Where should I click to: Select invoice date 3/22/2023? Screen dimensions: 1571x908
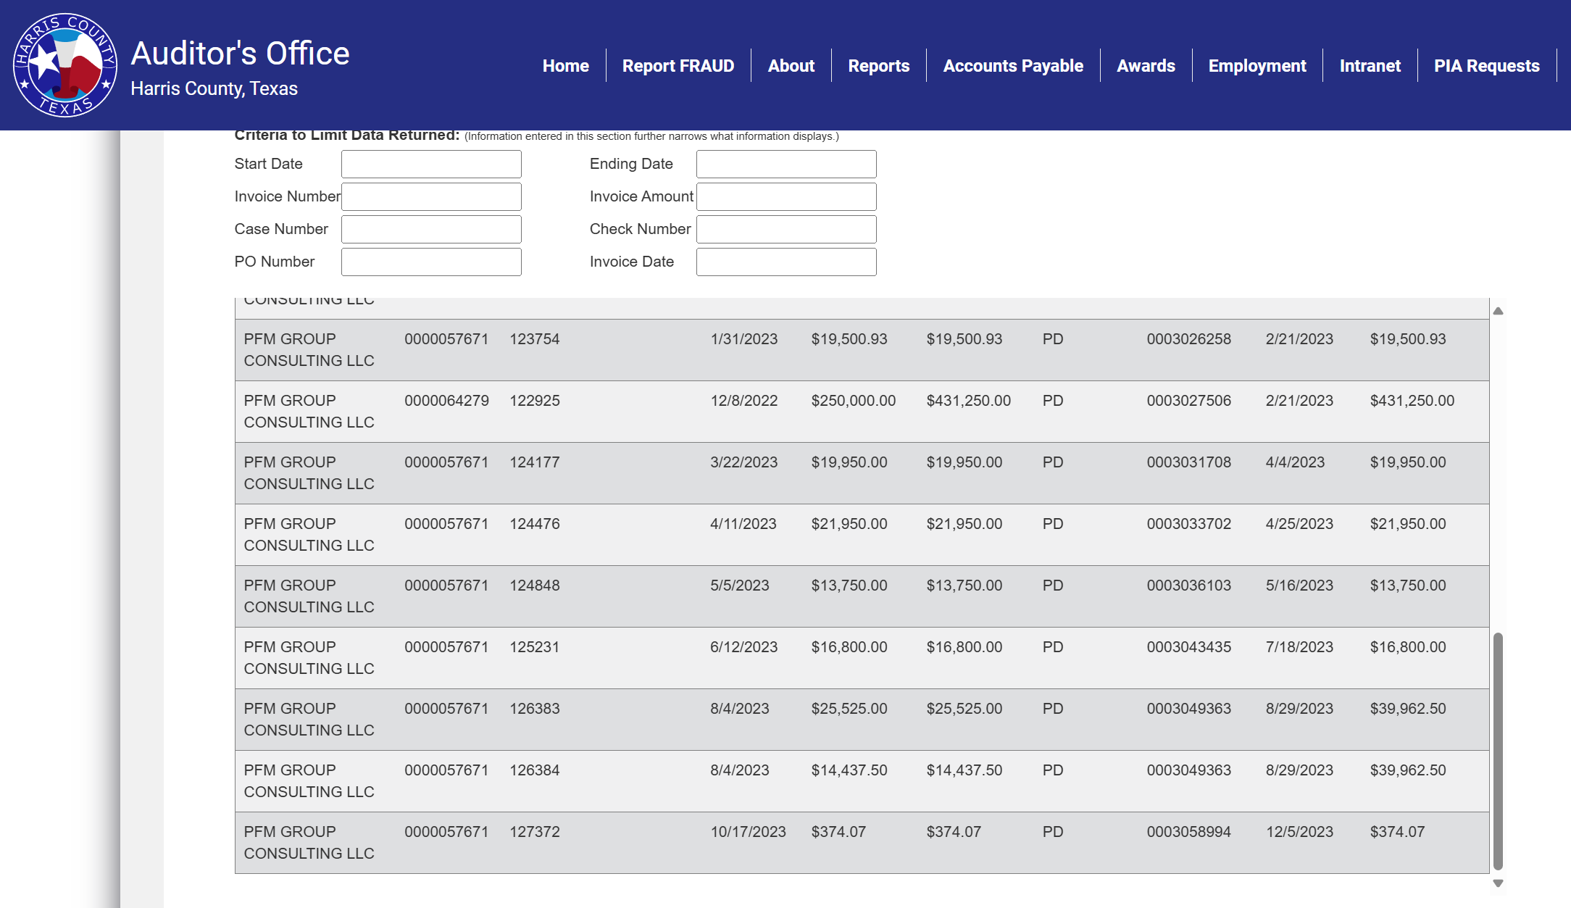(x=743, y=462)
